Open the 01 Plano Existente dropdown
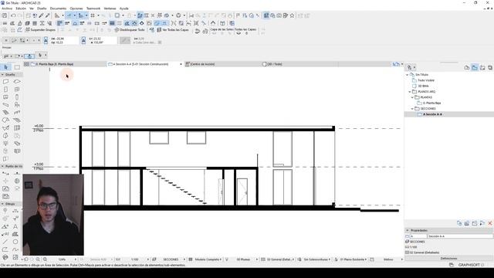 pos(366,259)
